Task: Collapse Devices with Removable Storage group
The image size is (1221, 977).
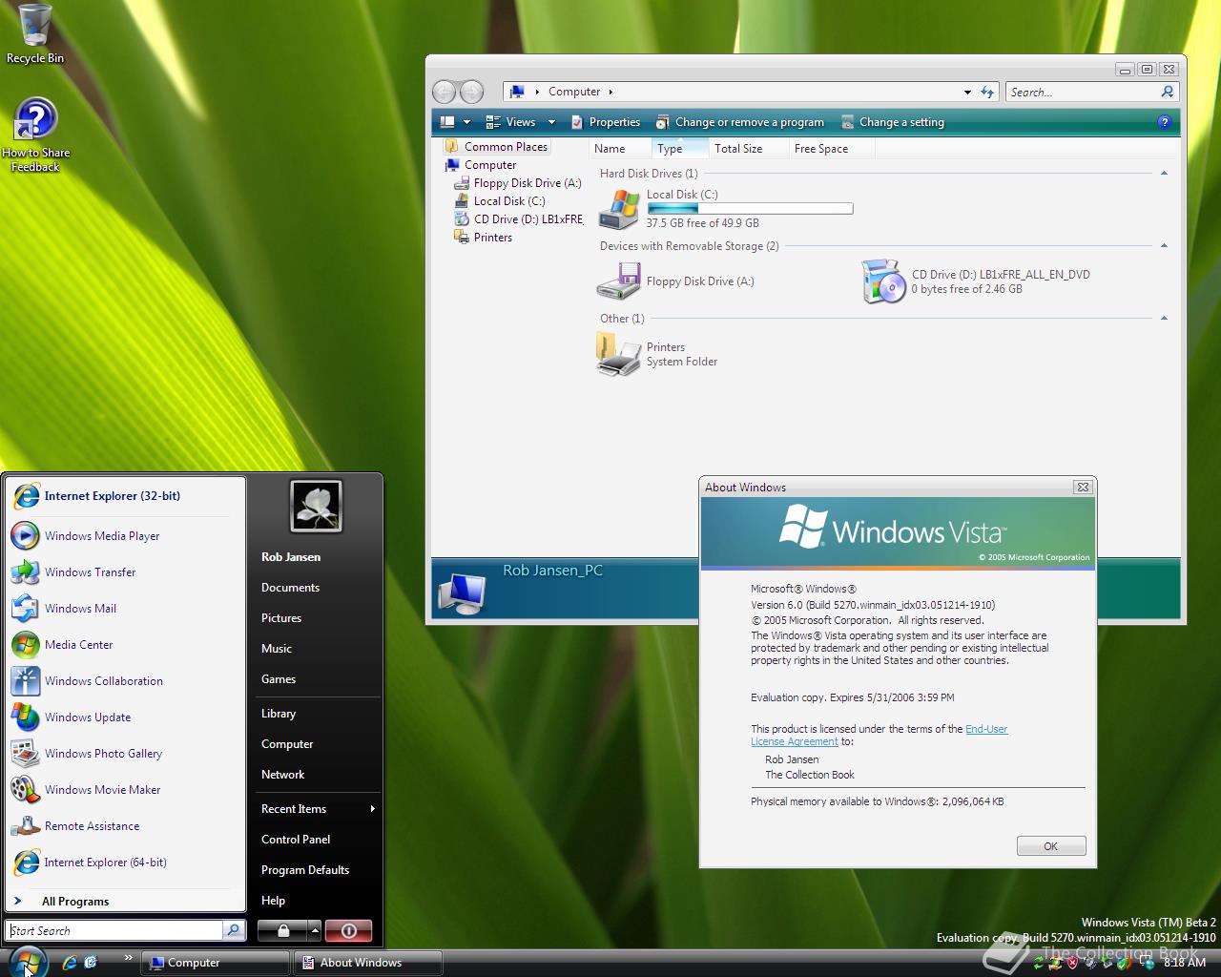Action: tap(1164, 246)
